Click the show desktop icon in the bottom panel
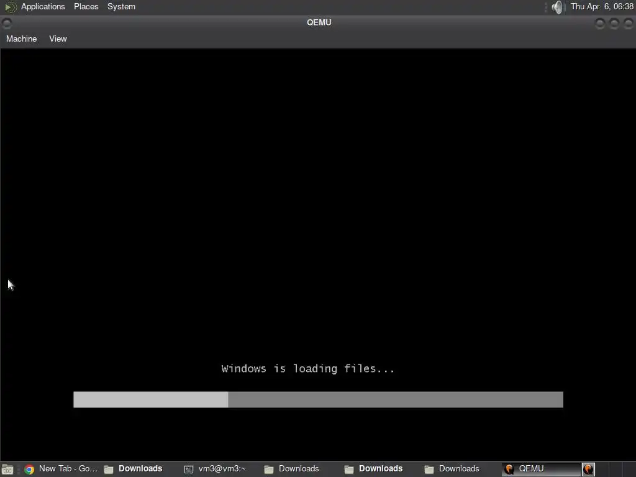 tap(7, 470)
